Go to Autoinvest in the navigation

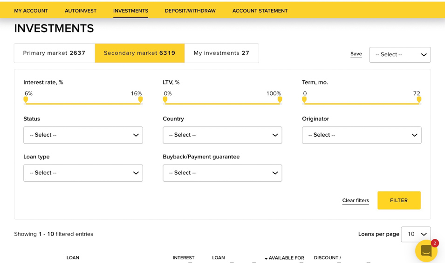(81, 11)
